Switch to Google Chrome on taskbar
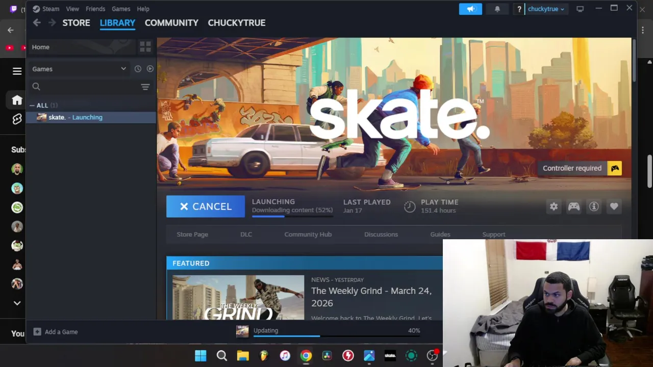Screen dimensions: 653x367 point(306,356)
